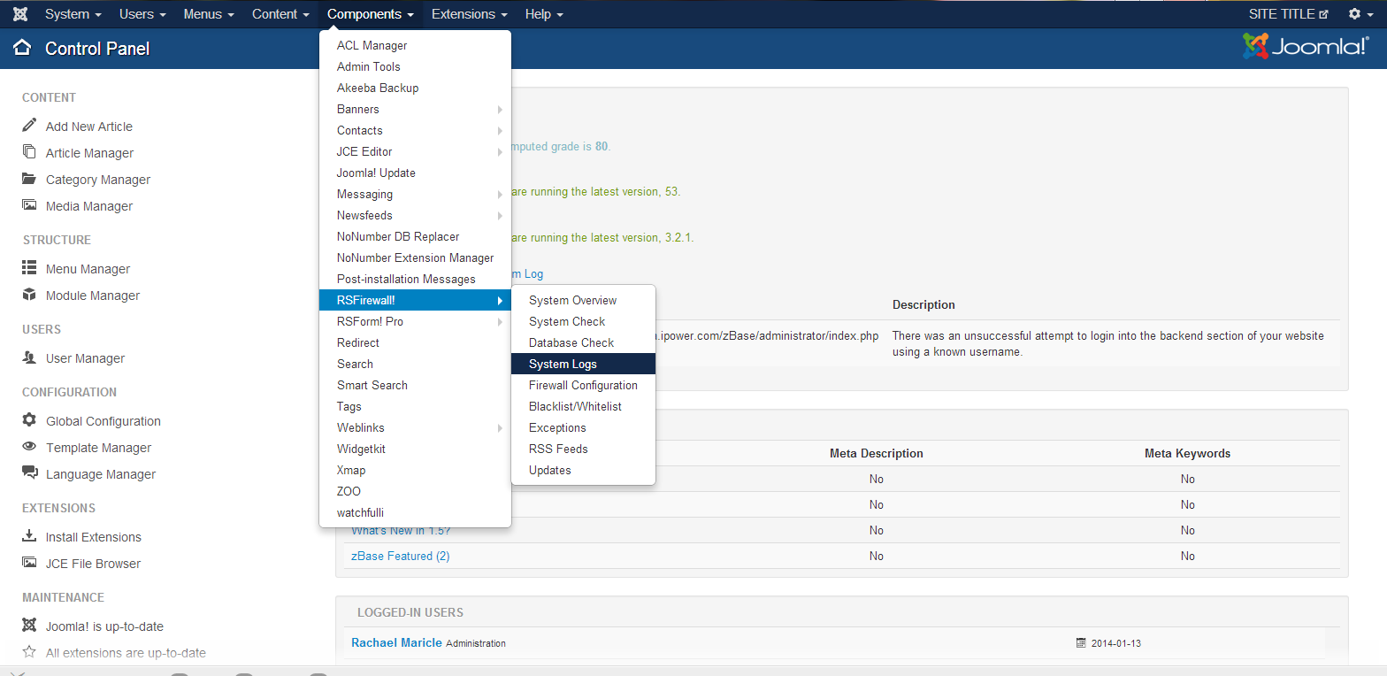Image resolution: width=1387 pixels, height=676 pixels.
Task: Expand the Contacts submenu
Action: pos(415,130)
